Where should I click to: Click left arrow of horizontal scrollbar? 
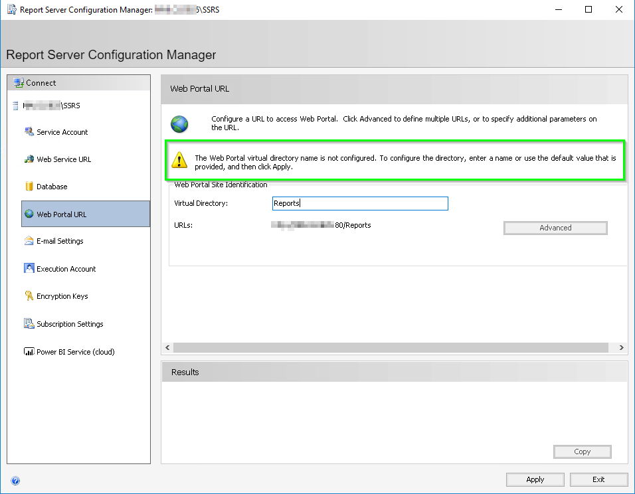pos(167,347)
